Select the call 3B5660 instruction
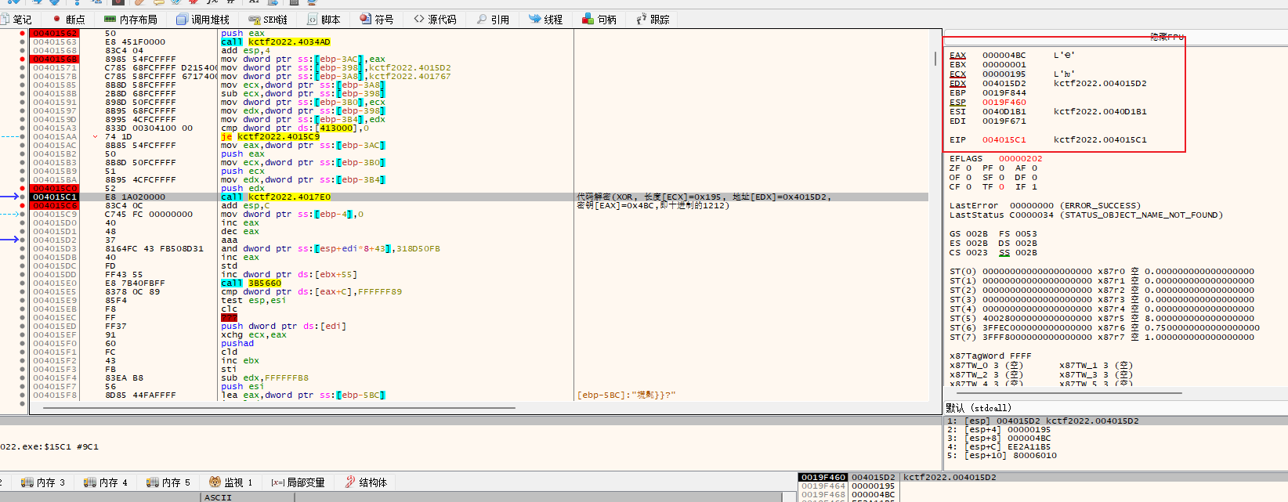Screen dimensions: 1288x502 tap(251, 284)
